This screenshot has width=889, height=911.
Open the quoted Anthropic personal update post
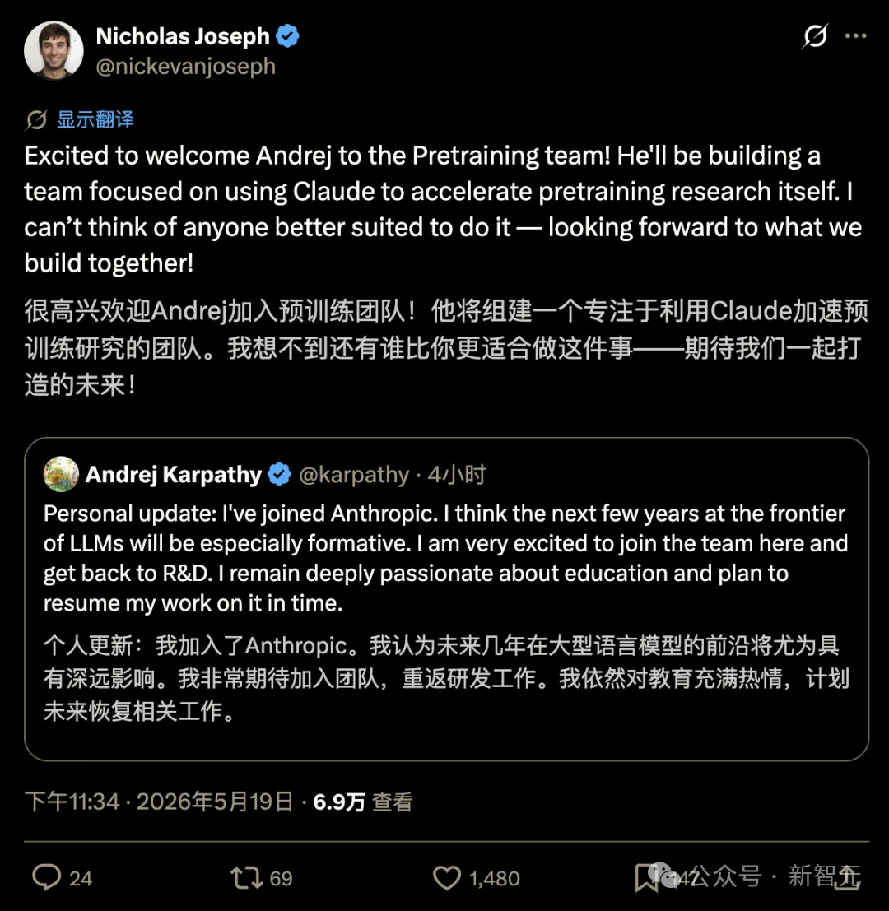pos(446,599)
